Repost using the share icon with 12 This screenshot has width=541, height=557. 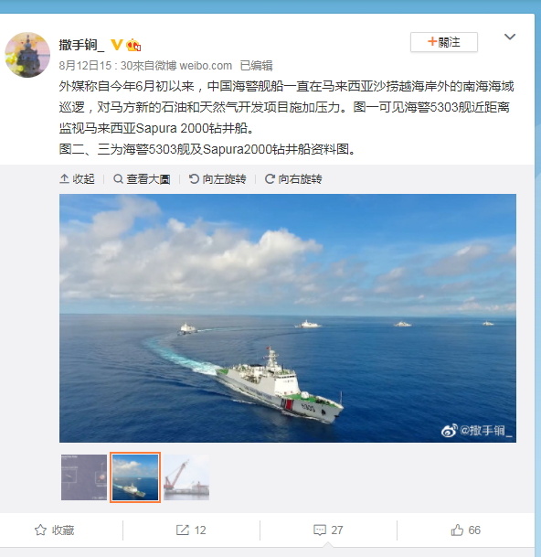[x=191, y=530]
